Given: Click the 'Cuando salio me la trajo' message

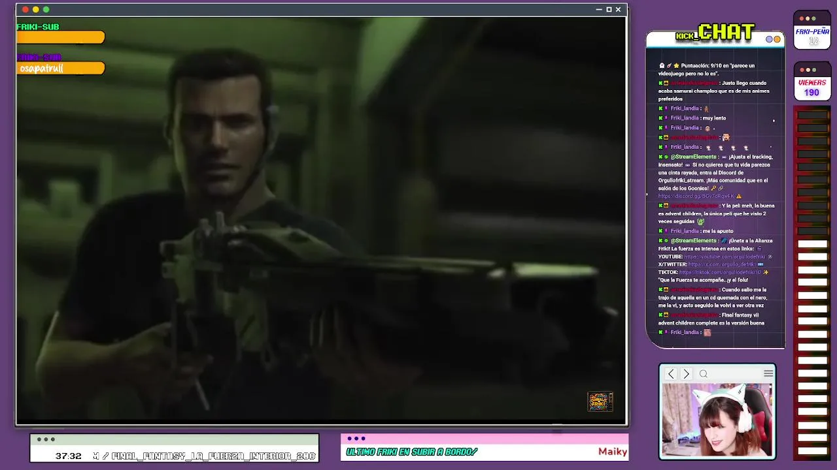Looking at the screenshot, I should pos(712,297).
